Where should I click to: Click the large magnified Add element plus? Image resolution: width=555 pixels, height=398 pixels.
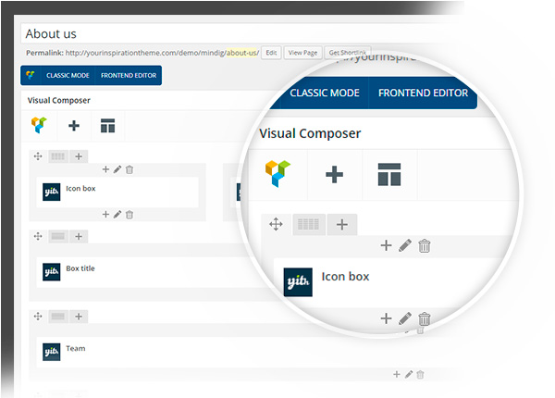pyautogui.click(x=334, y=175)
